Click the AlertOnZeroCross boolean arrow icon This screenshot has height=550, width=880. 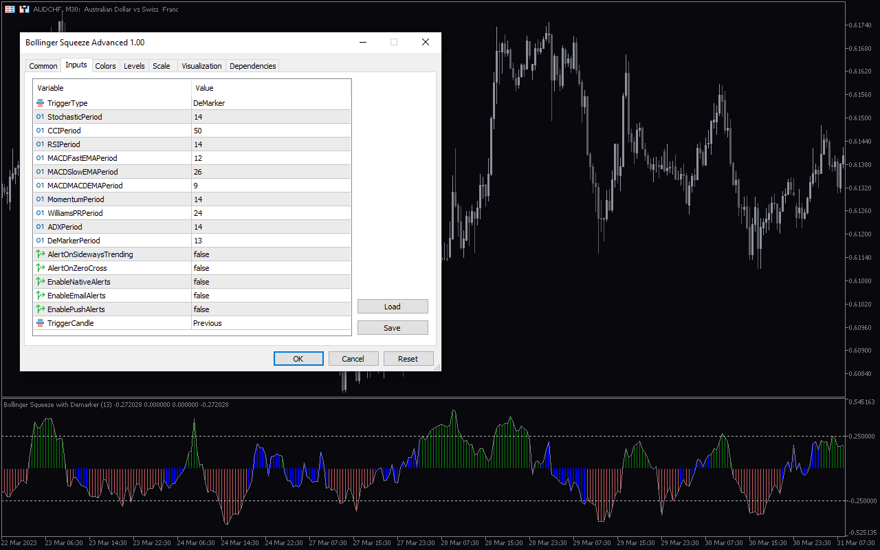[x=40, y=268]
